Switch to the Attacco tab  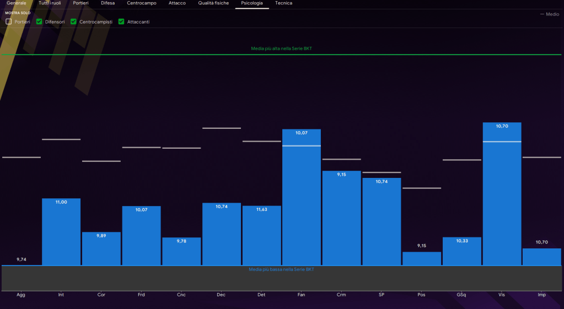tap(177, 3)
